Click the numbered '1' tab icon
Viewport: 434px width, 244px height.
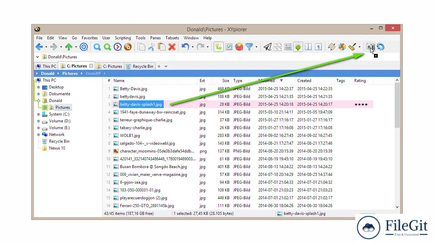(x=318, y=47)
